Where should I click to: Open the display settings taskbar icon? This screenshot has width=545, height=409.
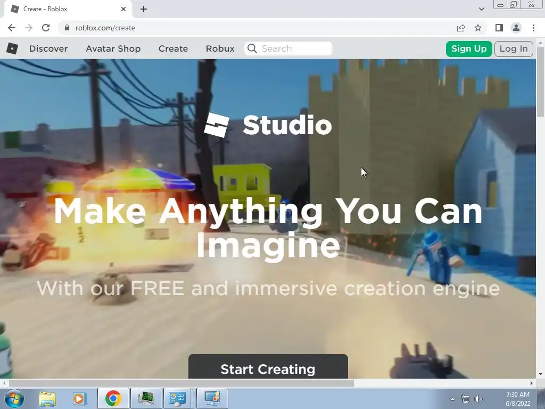(x=212, y=398)
